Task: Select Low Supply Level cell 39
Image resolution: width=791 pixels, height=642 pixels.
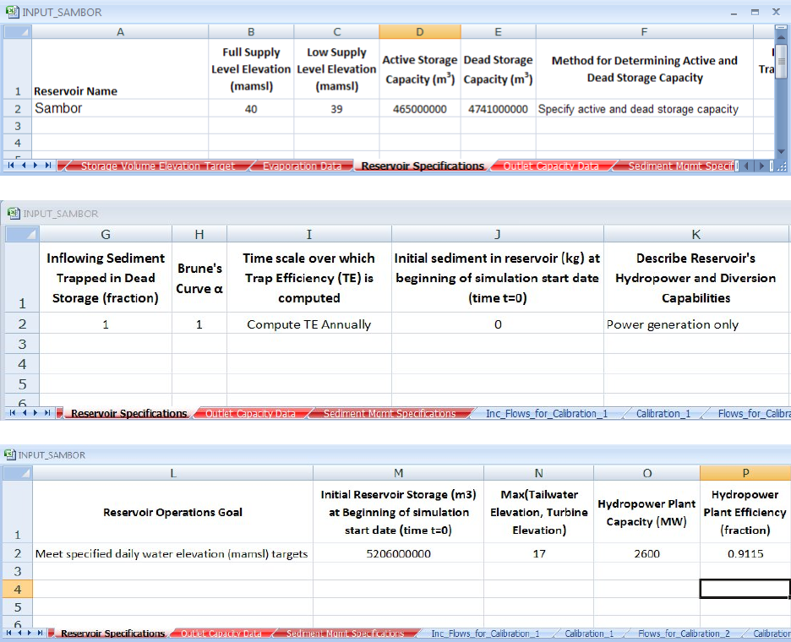Action: click(x=336, y=108)
